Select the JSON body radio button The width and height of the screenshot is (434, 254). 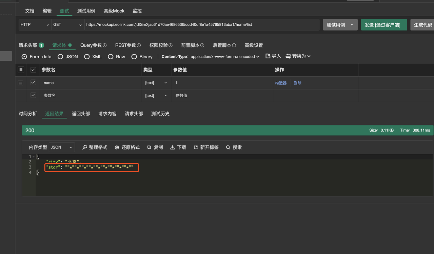pyautogui.click(x=60, y=57)
